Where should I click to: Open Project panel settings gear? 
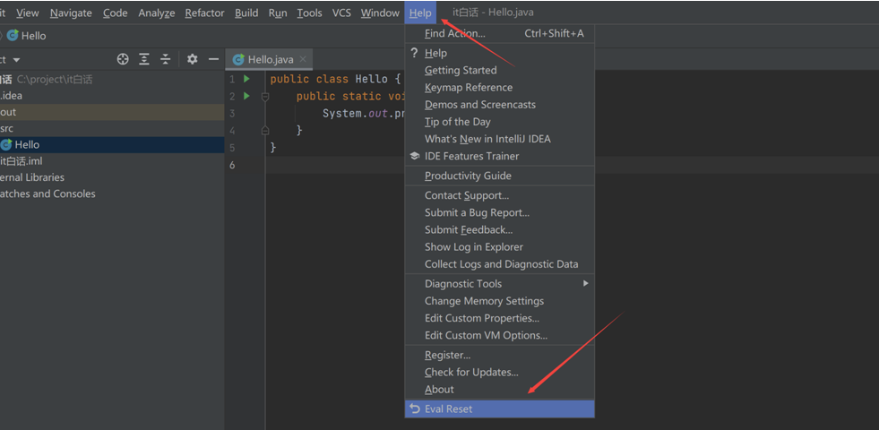(x=193, y=59)
